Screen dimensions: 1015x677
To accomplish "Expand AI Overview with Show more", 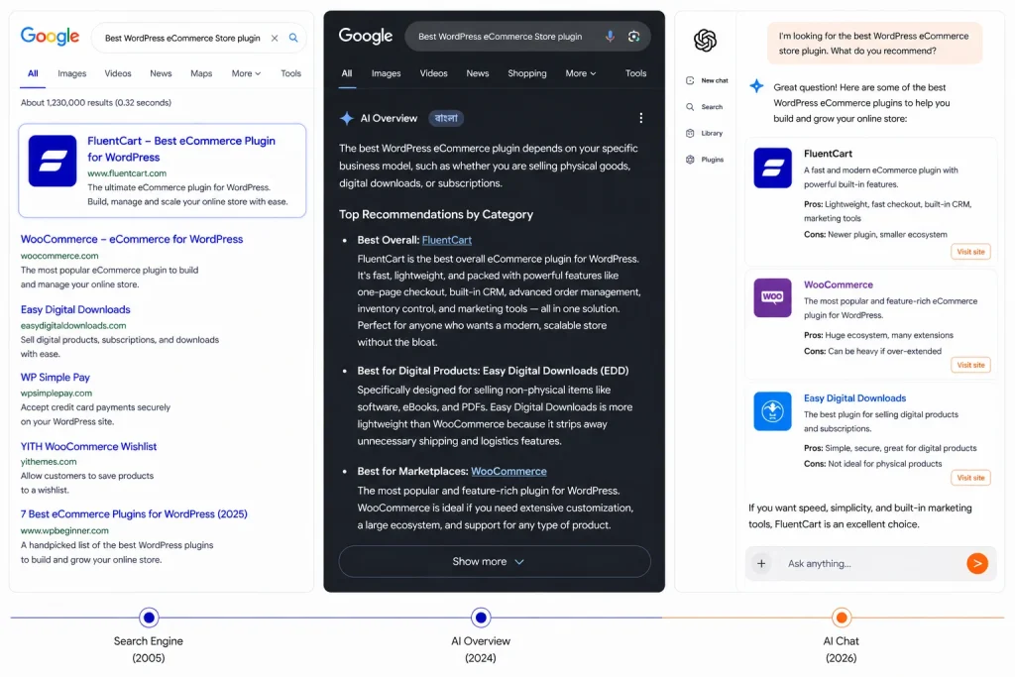I will tap(495, 561).
